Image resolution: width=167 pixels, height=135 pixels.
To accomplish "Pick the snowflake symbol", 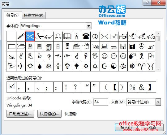I will [49, 66].
